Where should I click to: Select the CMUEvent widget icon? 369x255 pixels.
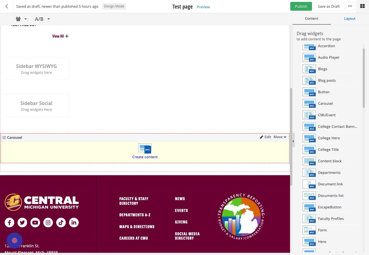[309, 115]
